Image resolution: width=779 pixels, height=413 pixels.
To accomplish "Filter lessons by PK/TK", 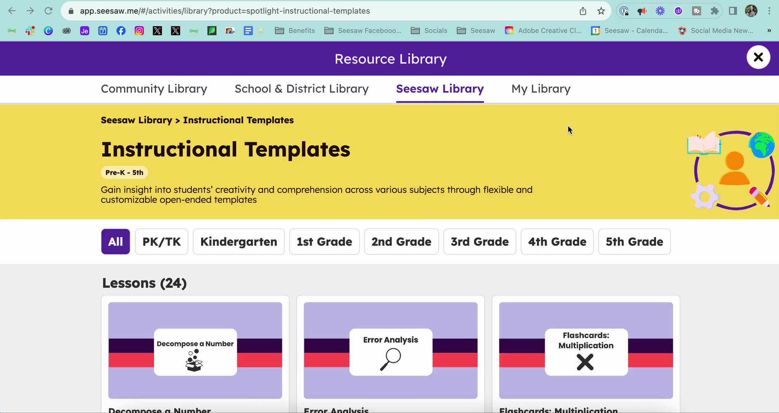I will [x=162, y=241].
